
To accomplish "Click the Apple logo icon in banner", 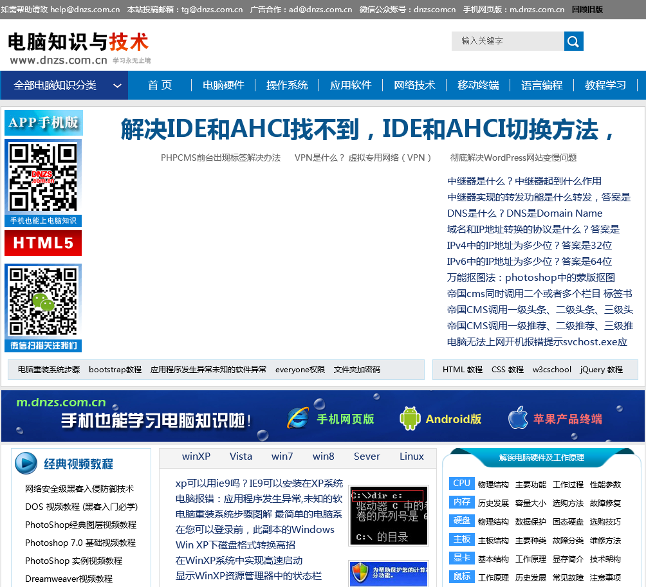I will pos(518,417).
